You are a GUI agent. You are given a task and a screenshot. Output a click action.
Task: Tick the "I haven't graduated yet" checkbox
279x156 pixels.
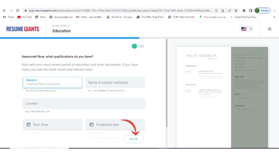[91, 138]
